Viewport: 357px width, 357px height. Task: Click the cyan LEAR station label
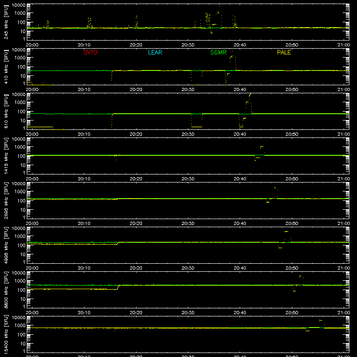tap(155, 52)
